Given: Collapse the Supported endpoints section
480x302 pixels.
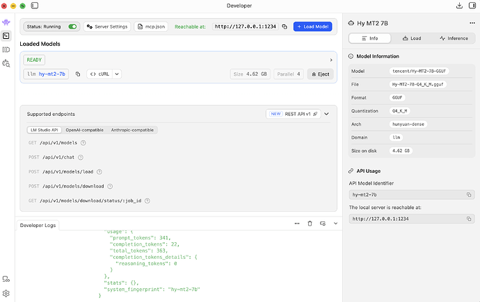Looking at the screenshot, I should click(327, 114).
